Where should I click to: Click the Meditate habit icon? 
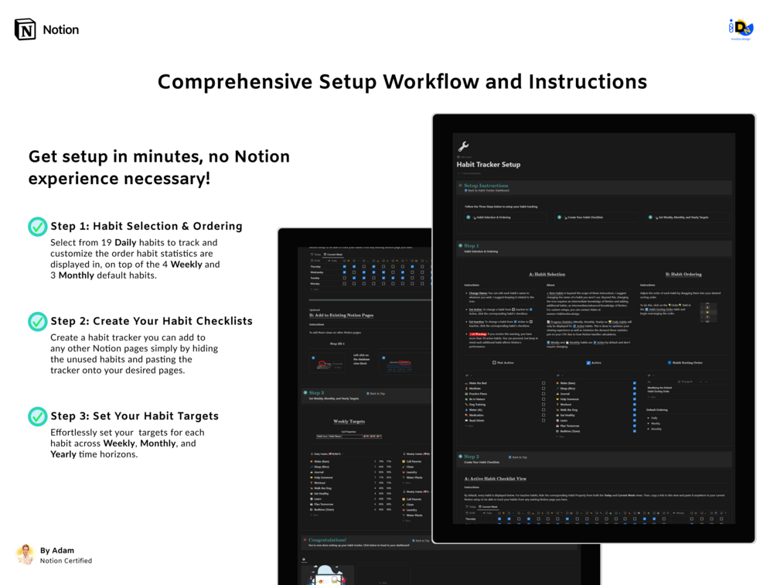pyautogui.click(x=466, y=388)
